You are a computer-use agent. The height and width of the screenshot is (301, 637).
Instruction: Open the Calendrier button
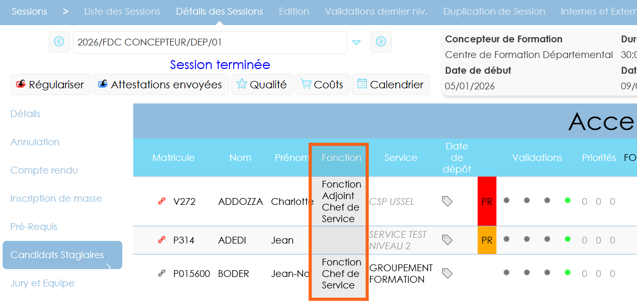point(391,84)
